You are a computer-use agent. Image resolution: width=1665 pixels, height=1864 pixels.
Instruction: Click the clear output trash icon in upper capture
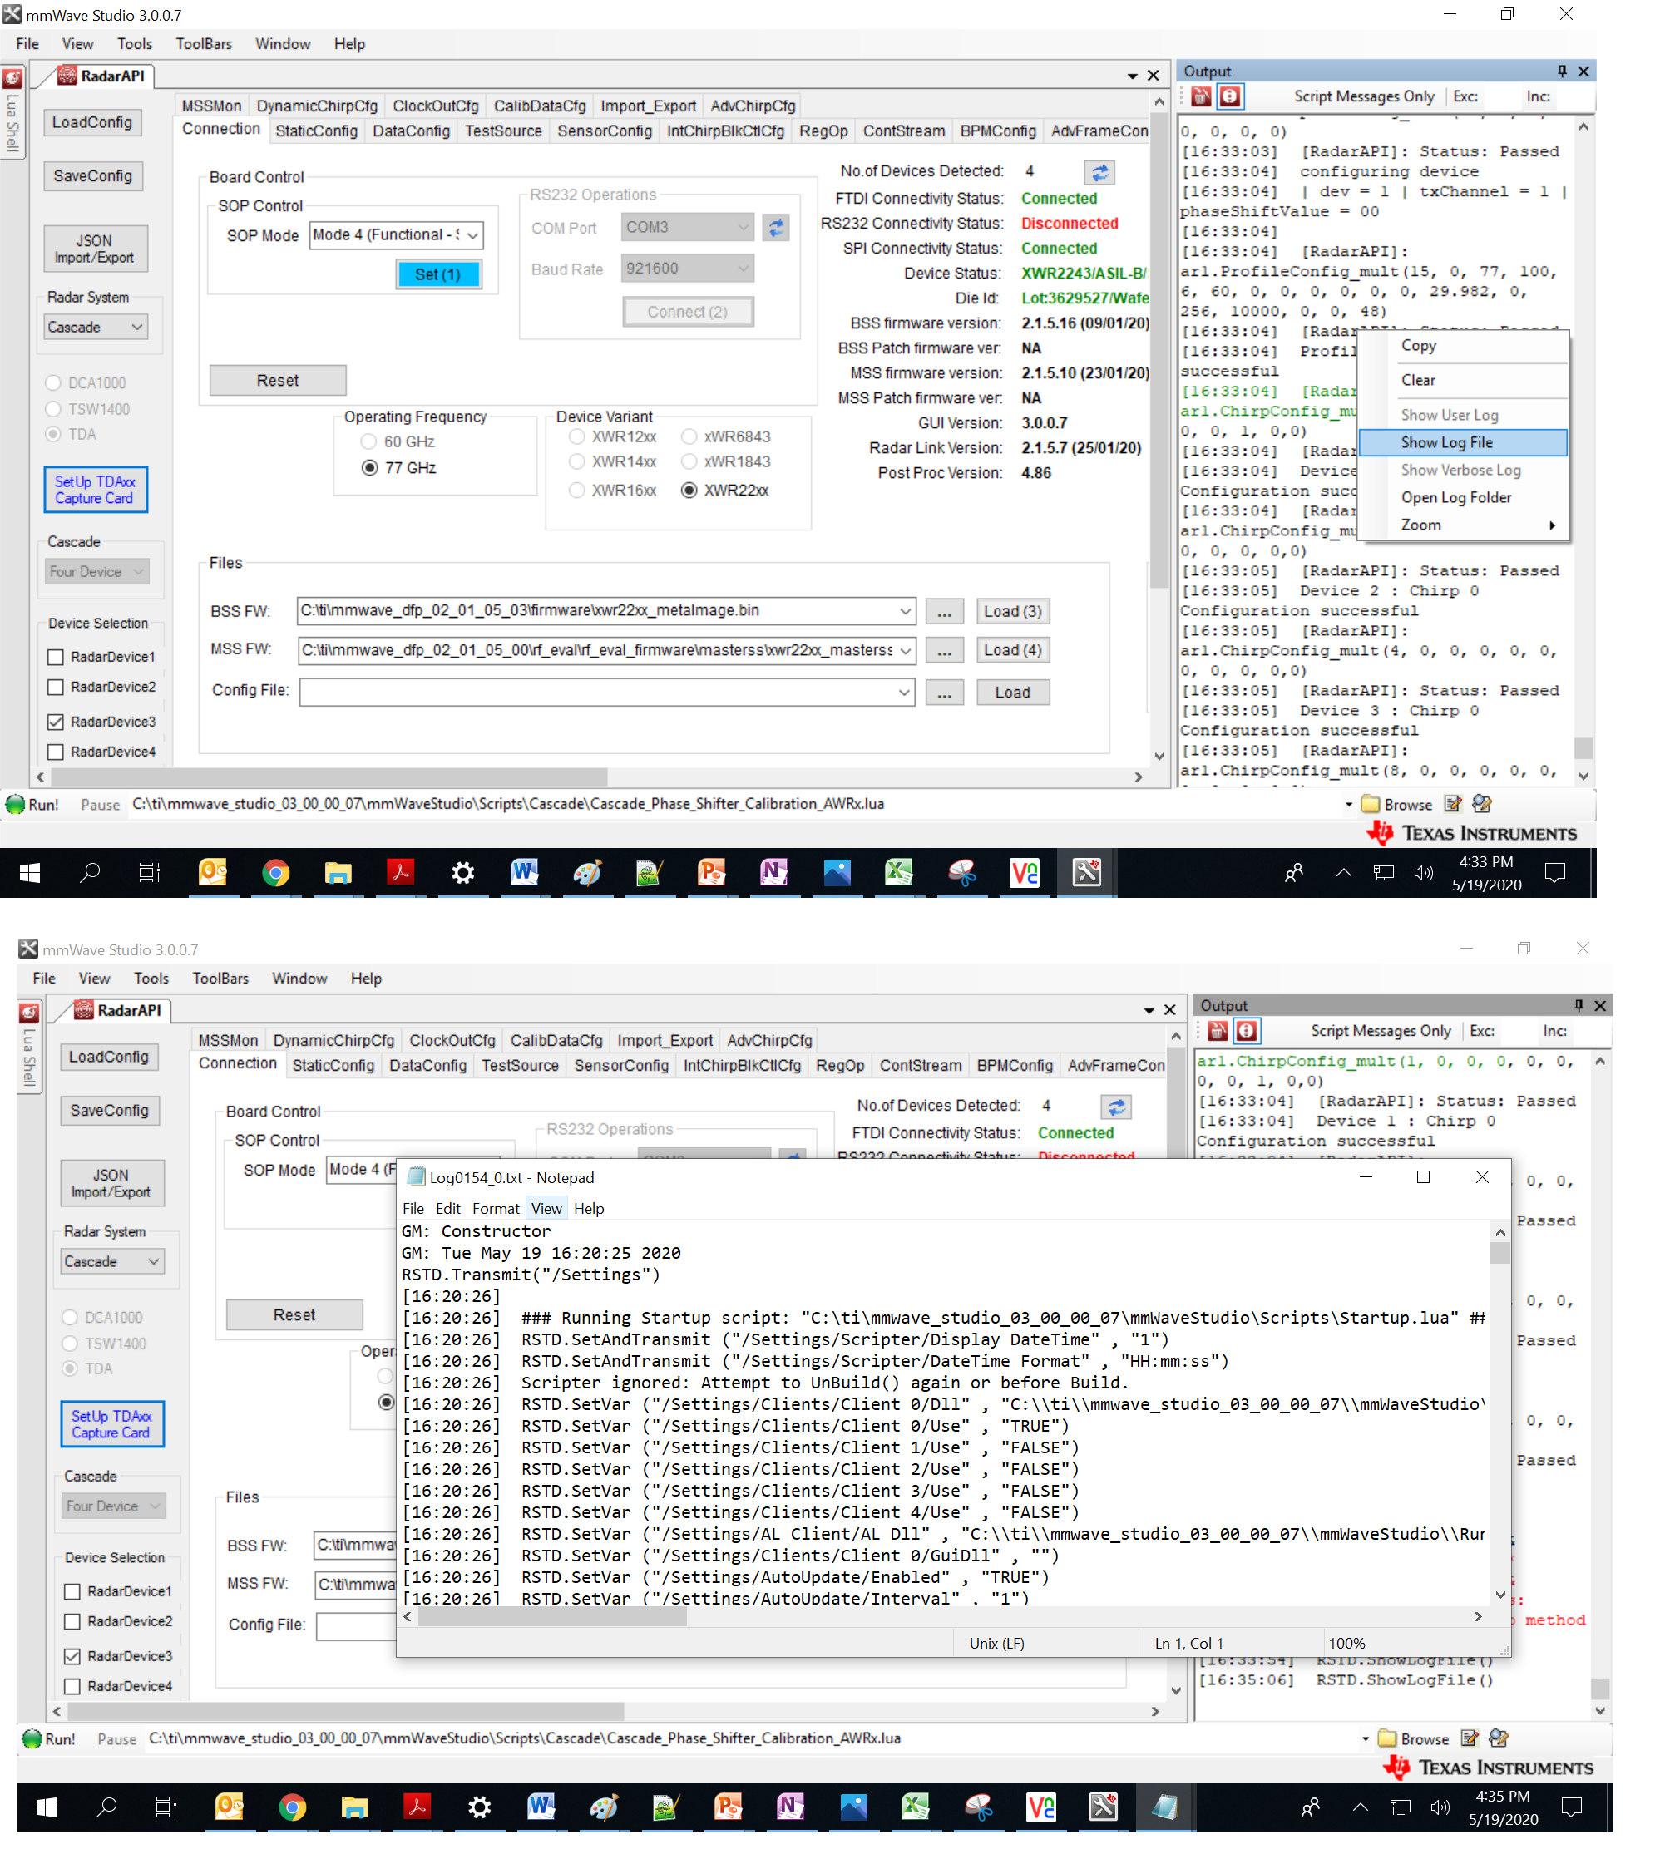coord(1200,96)
